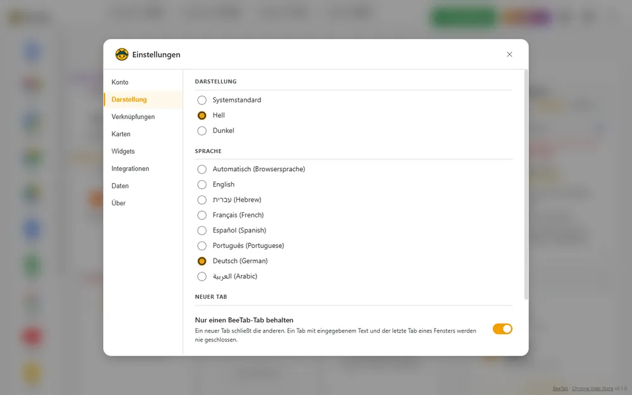Select the Systemstandard appearance option

pos(202,100)
